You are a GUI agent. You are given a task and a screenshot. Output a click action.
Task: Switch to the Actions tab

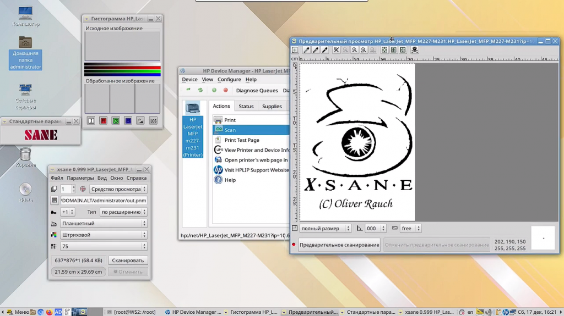pos(221,106)
